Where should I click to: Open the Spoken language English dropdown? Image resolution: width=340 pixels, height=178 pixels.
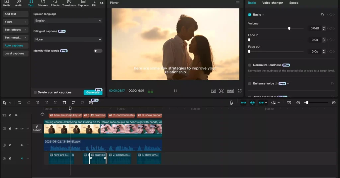68,21
